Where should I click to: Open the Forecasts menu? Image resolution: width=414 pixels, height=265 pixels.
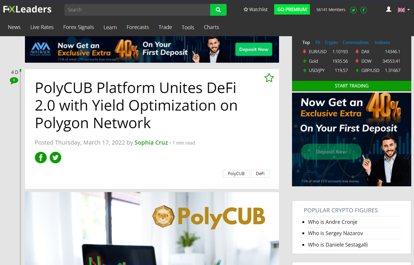click(138, 27)
